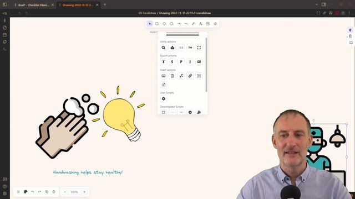This screenshot has height=199, width=355.
Task: Select the freehand Pencil tool
Action: coord(194,24)
